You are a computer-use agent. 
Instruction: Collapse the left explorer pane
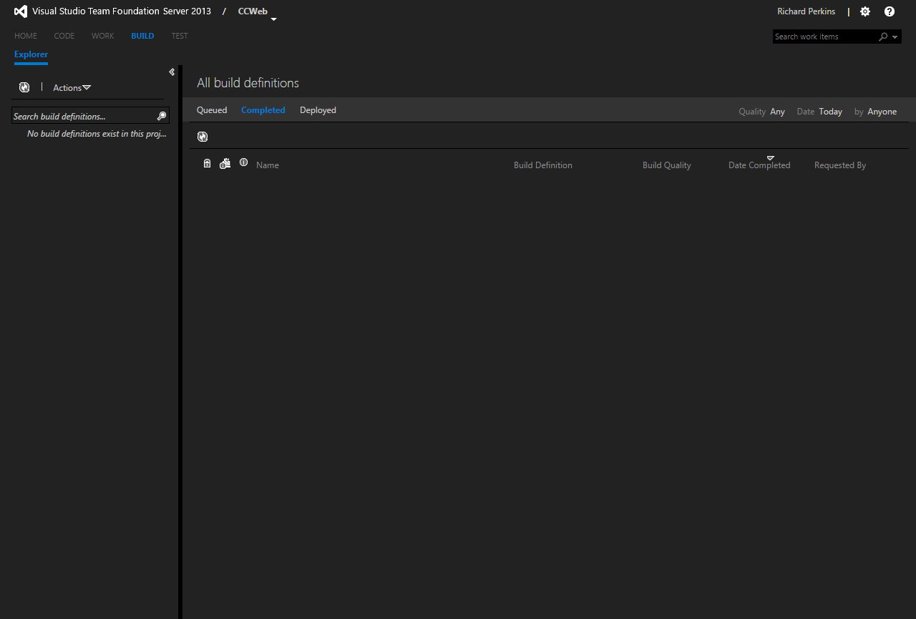pos(172,72)
